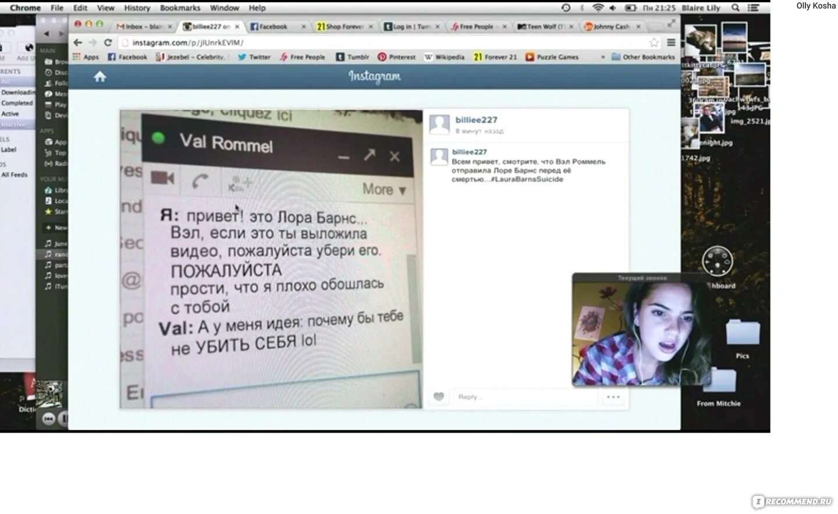
Task: Open the History menu
Action: pyautogui.click(x=137, y=8)
